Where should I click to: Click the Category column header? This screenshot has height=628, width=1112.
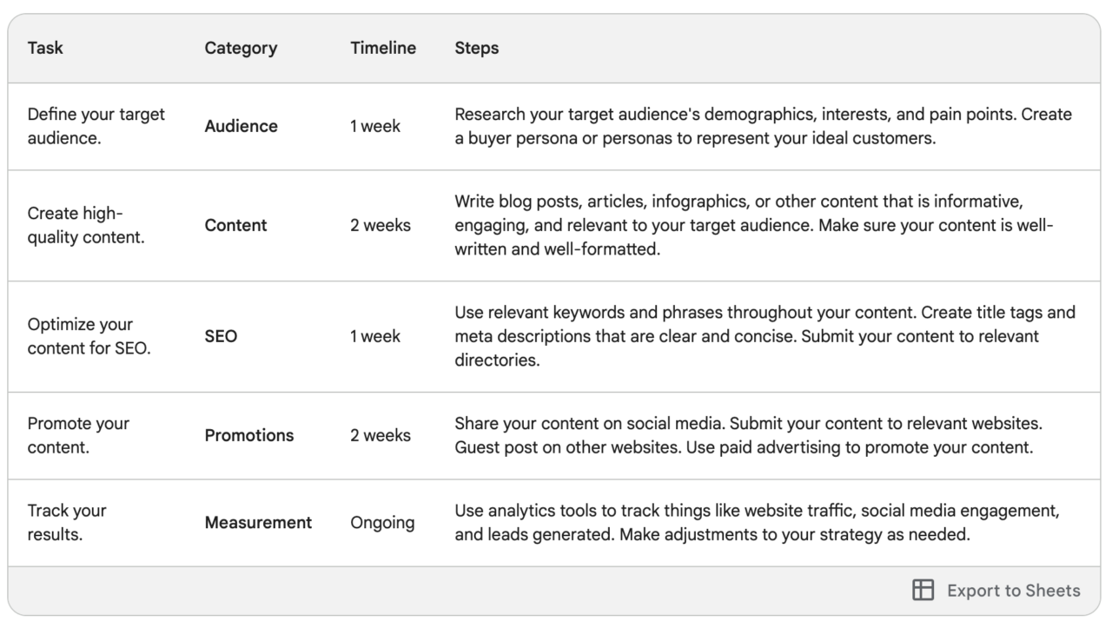[x=241, y=48]
